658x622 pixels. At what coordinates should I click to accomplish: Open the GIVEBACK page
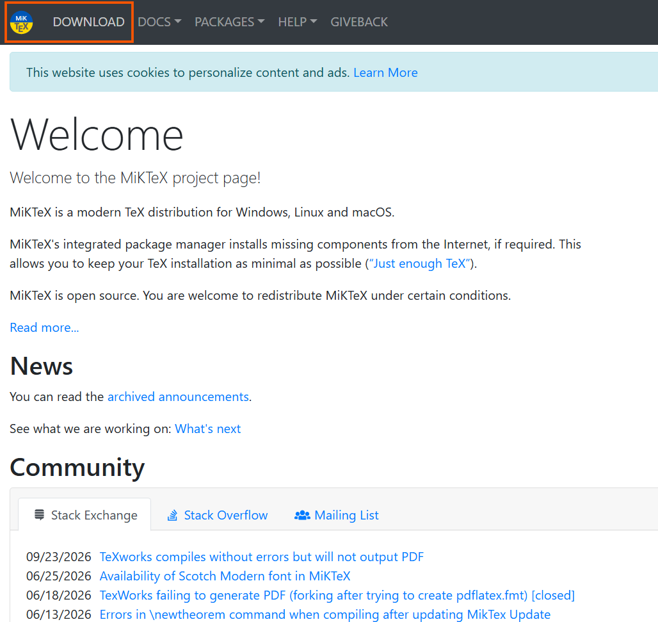coord(359,22)
